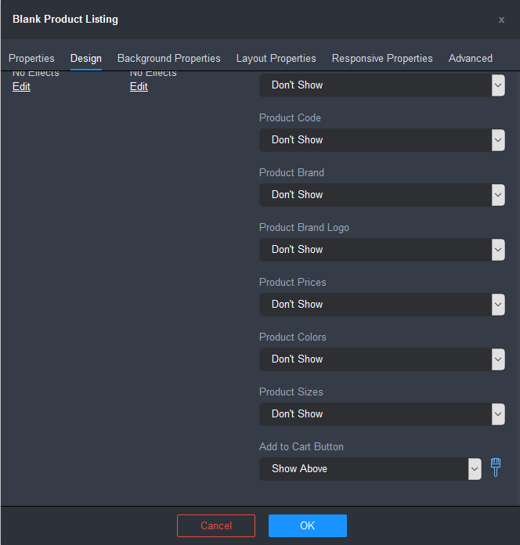
Task: Switch to the Responsive Properties tab
Action: pyautogui.click(x=382, y=58)
